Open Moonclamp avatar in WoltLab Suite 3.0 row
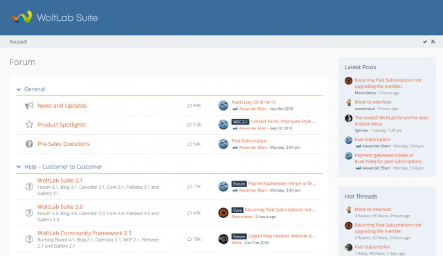 (223, 212)
